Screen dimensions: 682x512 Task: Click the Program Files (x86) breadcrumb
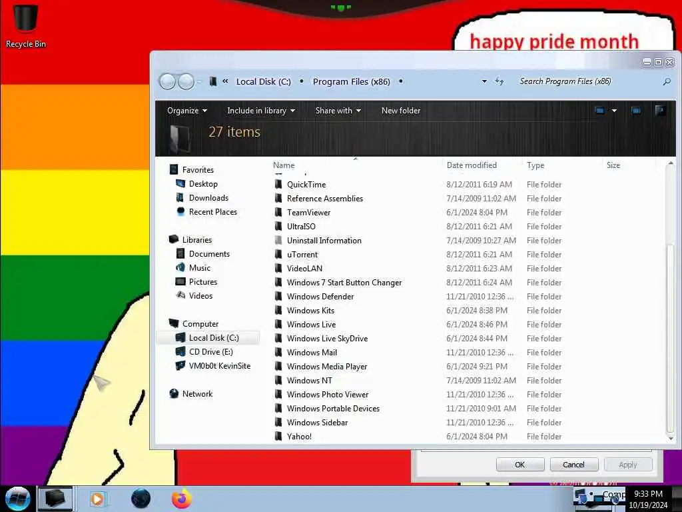coord(352,81)
